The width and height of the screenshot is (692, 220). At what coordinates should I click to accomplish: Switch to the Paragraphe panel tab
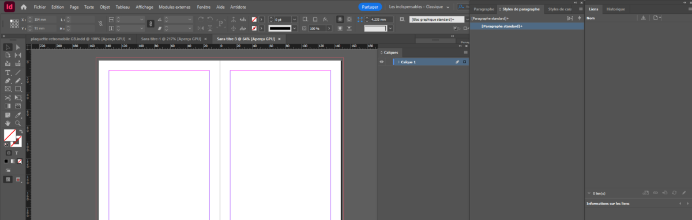(483, 10)
